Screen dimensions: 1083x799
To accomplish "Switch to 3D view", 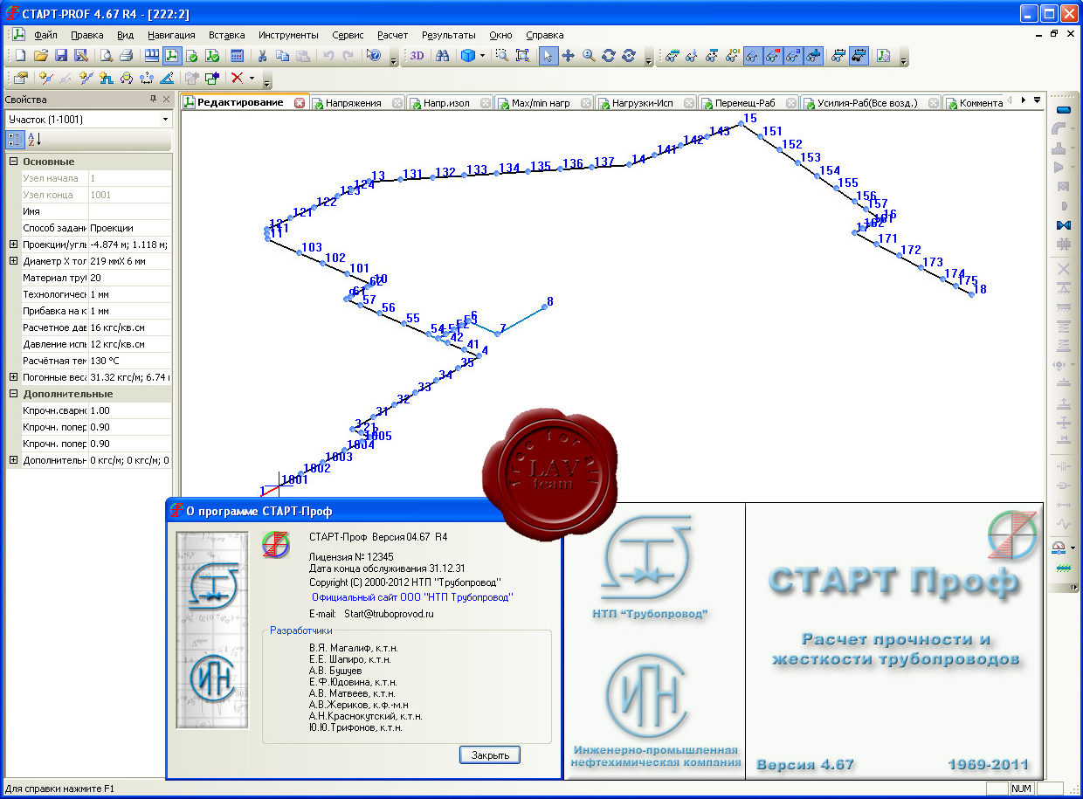I will (417, 56).
